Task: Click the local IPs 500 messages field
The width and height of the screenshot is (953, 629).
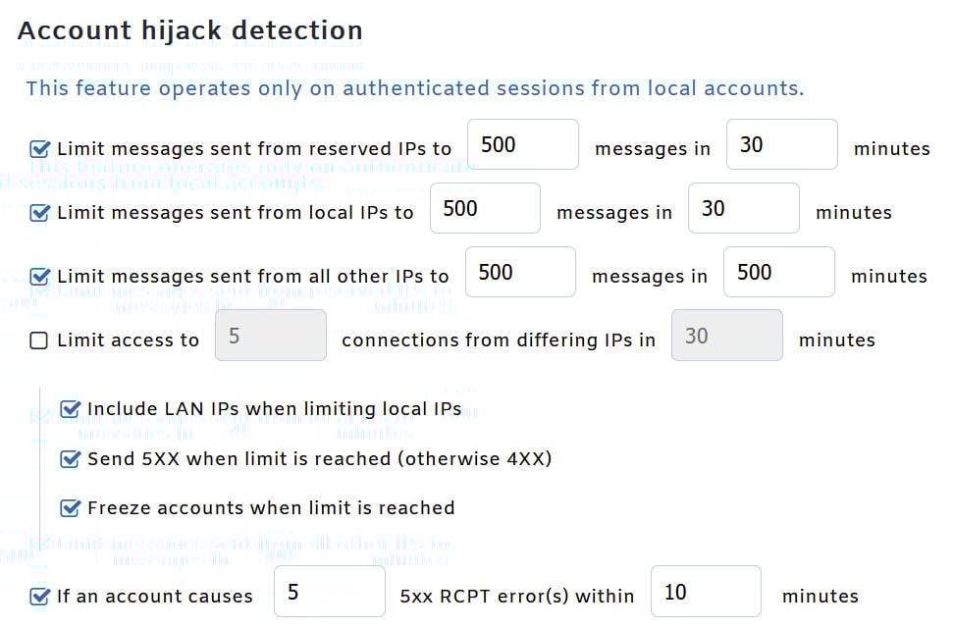Action: (x=484, y=208)
